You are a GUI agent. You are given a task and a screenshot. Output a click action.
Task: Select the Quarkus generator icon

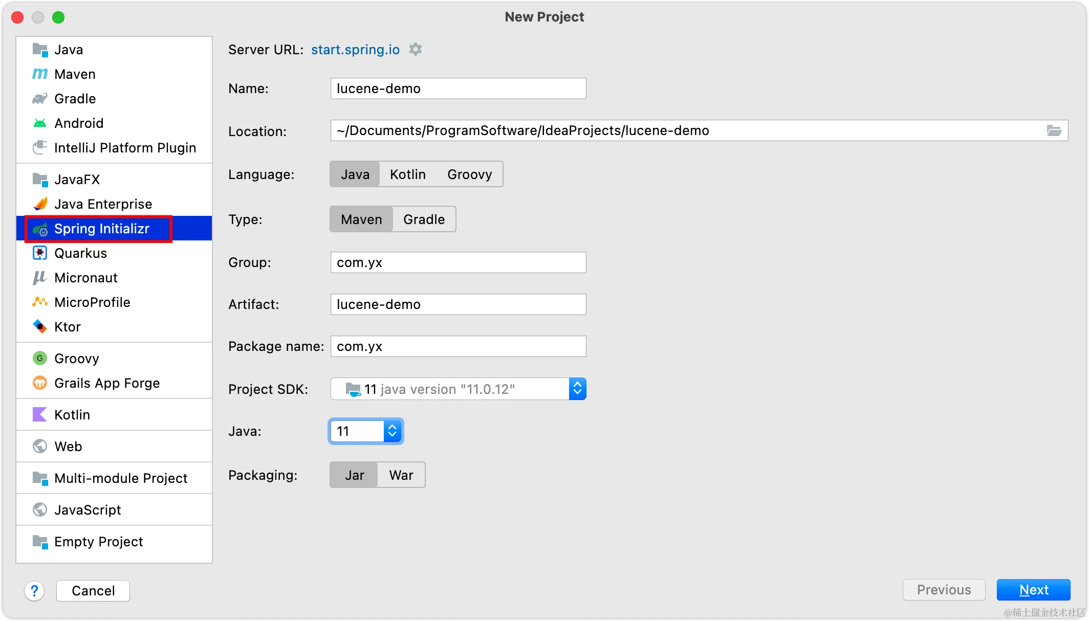(x=40, y=253)
